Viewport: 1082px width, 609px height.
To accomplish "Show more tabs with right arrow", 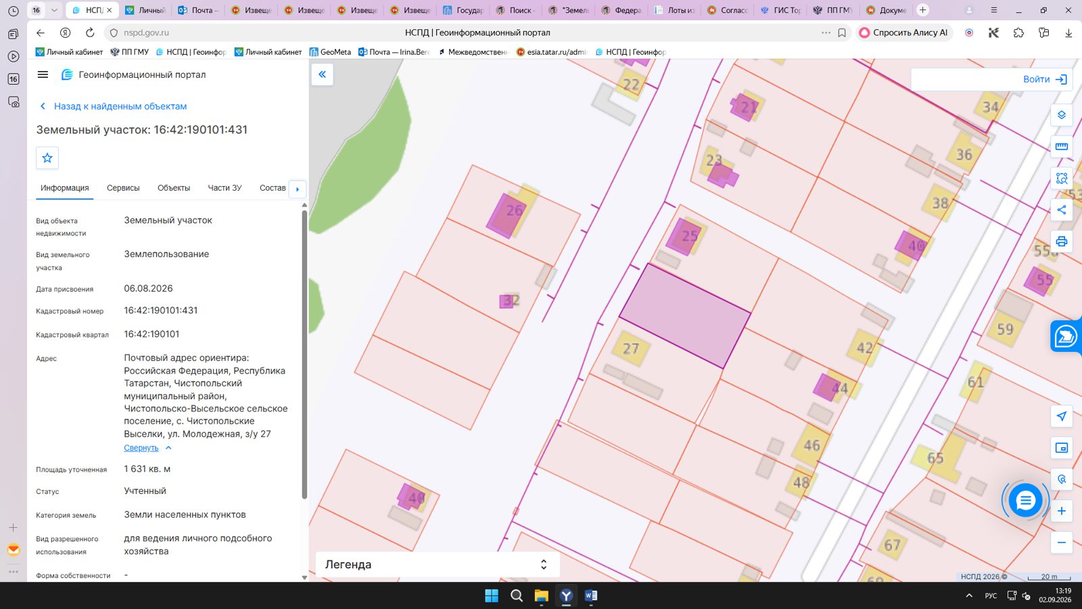I will coord(298,189).
